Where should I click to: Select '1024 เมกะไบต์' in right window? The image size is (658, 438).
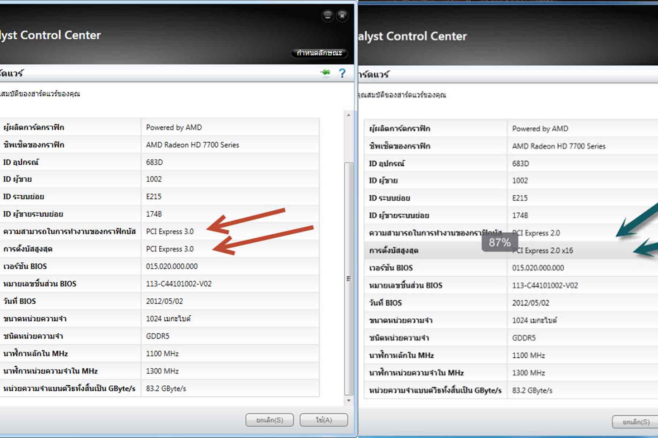(535, 320)
